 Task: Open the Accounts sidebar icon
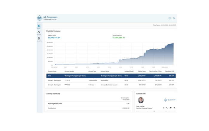[39, 32]
